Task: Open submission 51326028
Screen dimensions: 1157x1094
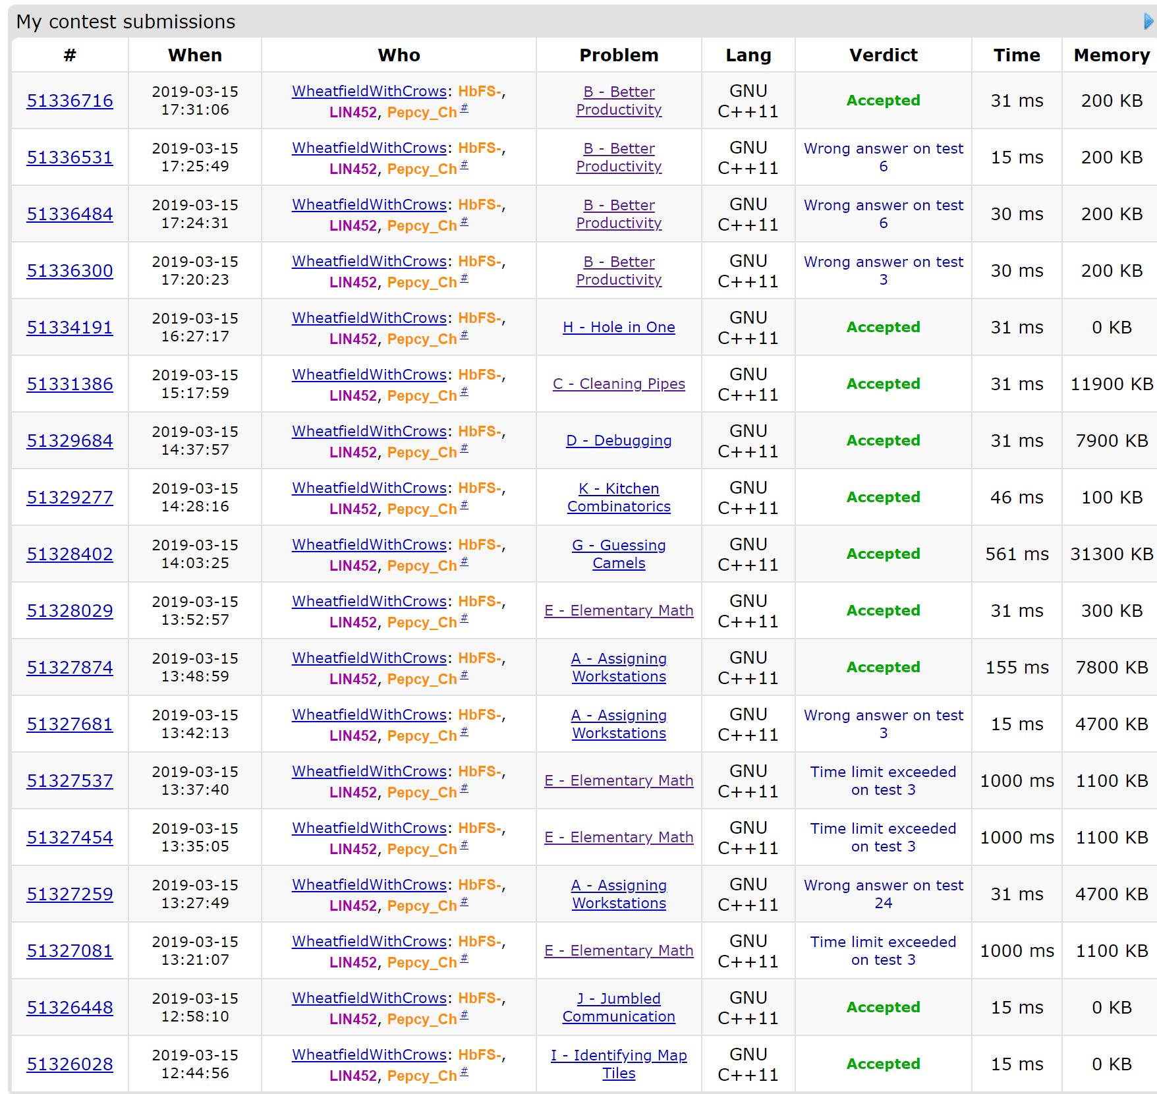Action: click(70, 1064)
